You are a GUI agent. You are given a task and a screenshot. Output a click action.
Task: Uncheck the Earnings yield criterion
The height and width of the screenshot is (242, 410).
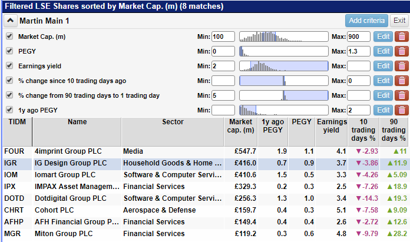click(9, 65)
